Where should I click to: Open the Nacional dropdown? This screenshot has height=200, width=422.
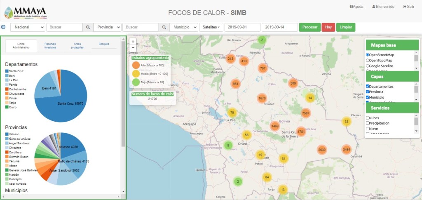coord(28,27)
